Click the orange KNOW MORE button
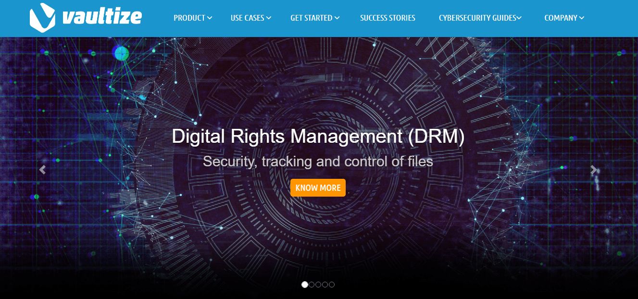This screenshot has width=638, height=299. [x=318, y=188]
